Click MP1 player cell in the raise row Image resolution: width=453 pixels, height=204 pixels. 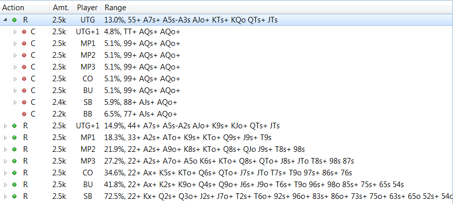[88, 138]
